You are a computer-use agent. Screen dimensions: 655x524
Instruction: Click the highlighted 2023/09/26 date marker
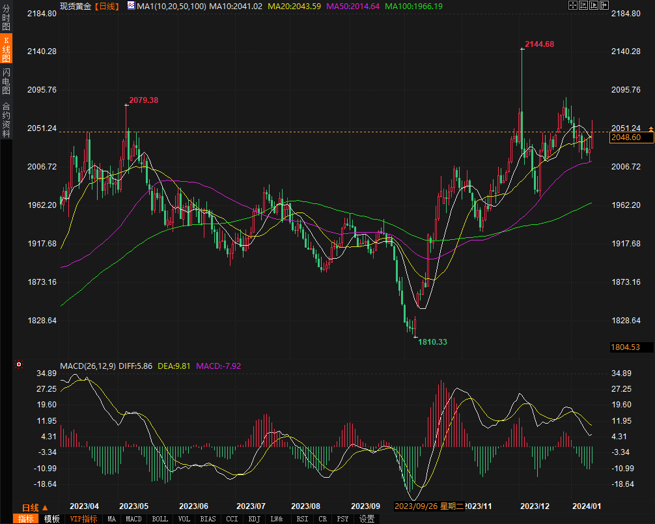pos(416,506)
